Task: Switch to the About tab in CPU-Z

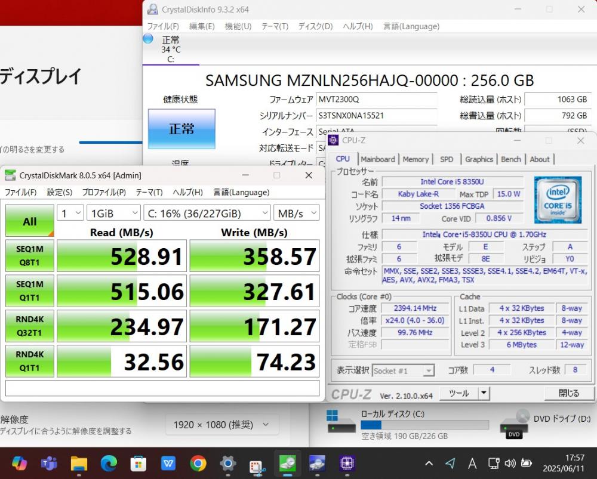Action: 540,159
